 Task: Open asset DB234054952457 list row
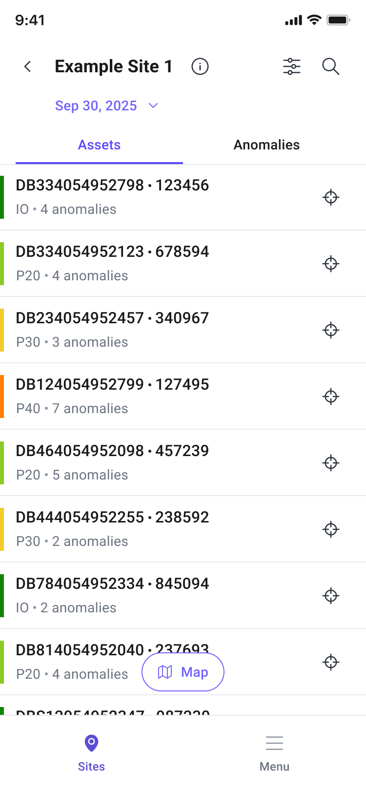(183, 330)
